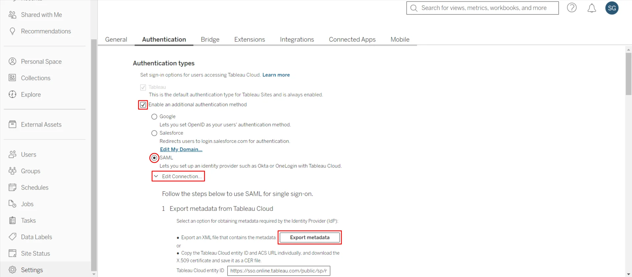Viewport: 632px width, 277px height.
Task: Click the Export metadata button
Action: coord(310,237)
